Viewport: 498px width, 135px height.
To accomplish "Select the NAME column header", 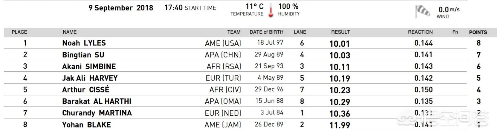I will coord(70,32).
